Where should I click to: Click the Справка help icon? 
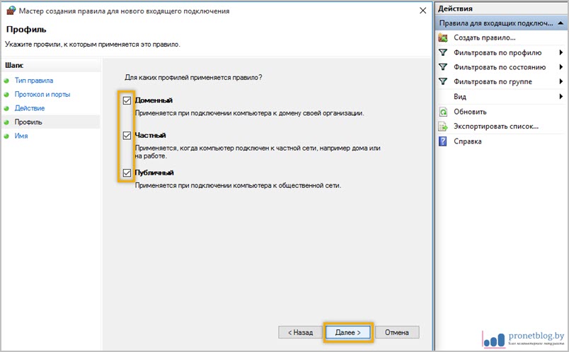443,141
